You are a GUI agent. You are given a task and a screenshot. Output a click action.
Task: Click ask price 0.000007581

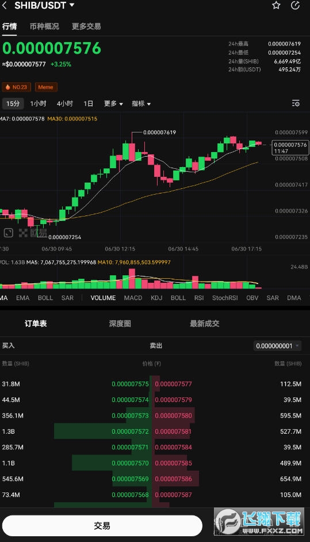(x=173, y=432)
